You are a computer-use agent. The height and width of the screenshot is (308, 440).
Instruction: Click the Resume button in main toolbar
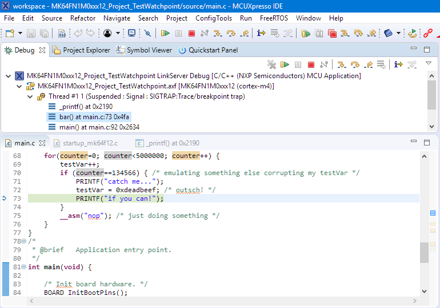(x=165, y=34)
